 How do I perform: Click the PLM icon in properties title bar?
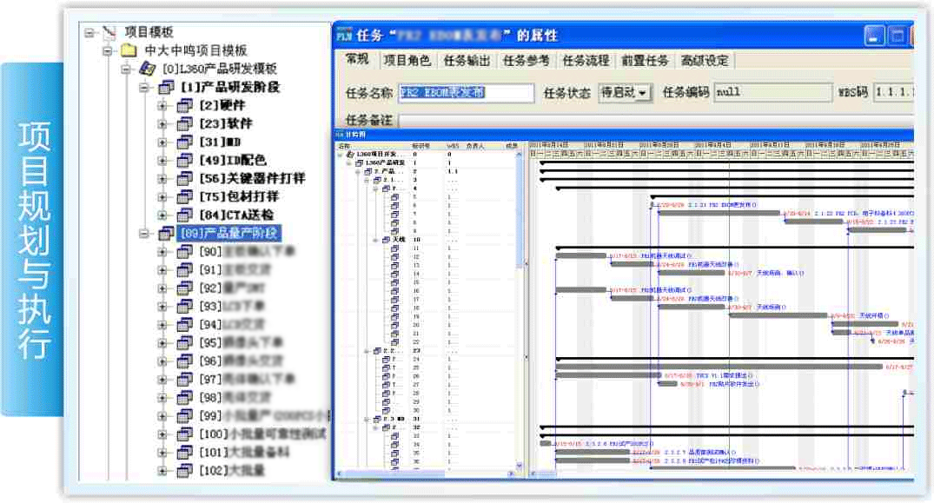click(344, 36)
